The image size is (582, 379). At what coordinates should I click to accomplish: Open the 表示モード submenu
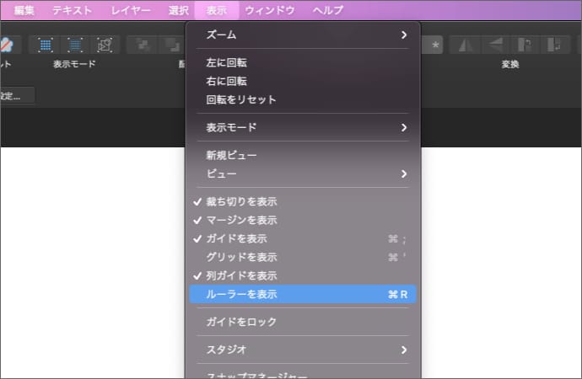pos(303,127)
